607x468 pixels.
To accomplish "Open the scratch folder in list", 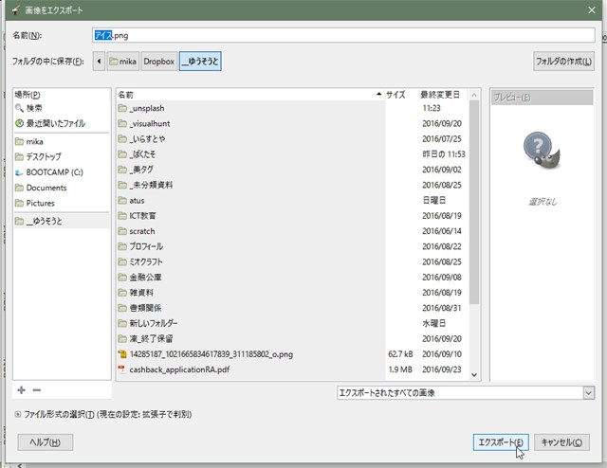I will coord(141,231).
